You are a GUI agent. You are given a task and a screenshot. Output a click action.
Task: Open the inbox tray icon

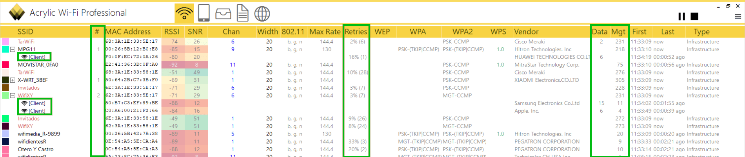tap(223, 14)
